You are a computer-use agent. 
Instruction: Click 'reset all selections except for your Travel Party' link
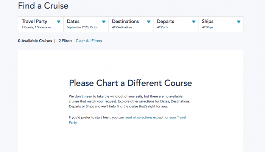point(155,118)
